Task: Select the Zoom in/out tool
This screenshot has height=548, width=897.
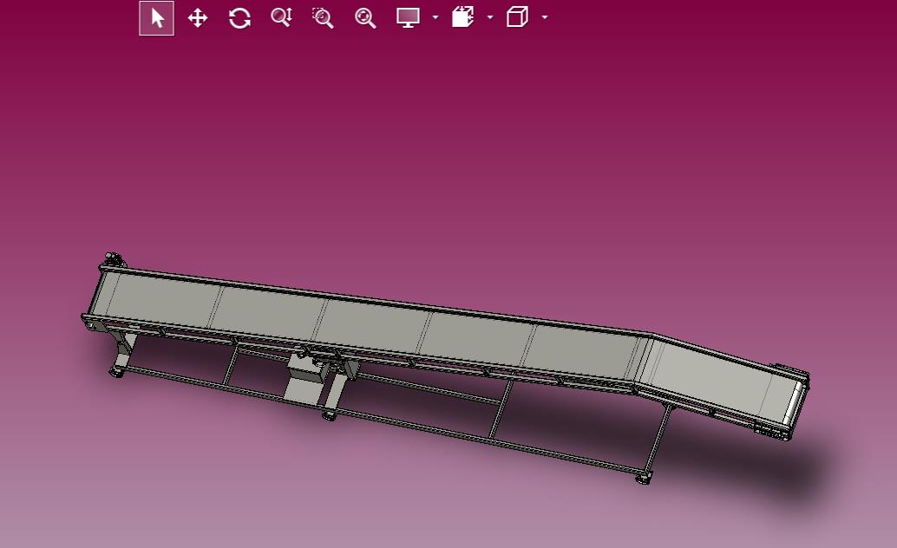Action: click(x=281, y=17)
